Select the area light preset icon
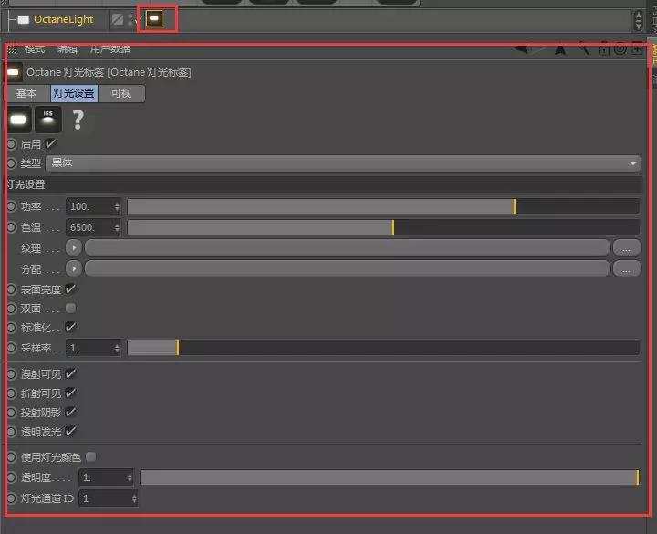Screen dimensions: 657x534 coord(19,120)
